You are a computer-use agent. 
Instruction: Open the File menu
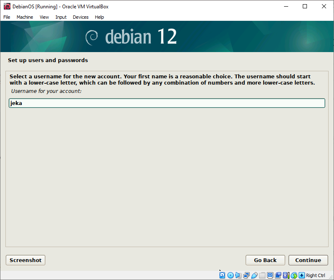coord(7,17)
